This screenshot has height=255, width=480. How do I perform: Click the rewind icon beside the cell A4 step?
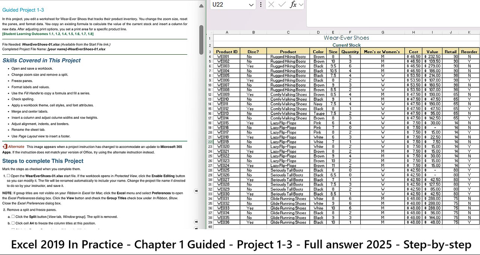(x=196, y=222)
